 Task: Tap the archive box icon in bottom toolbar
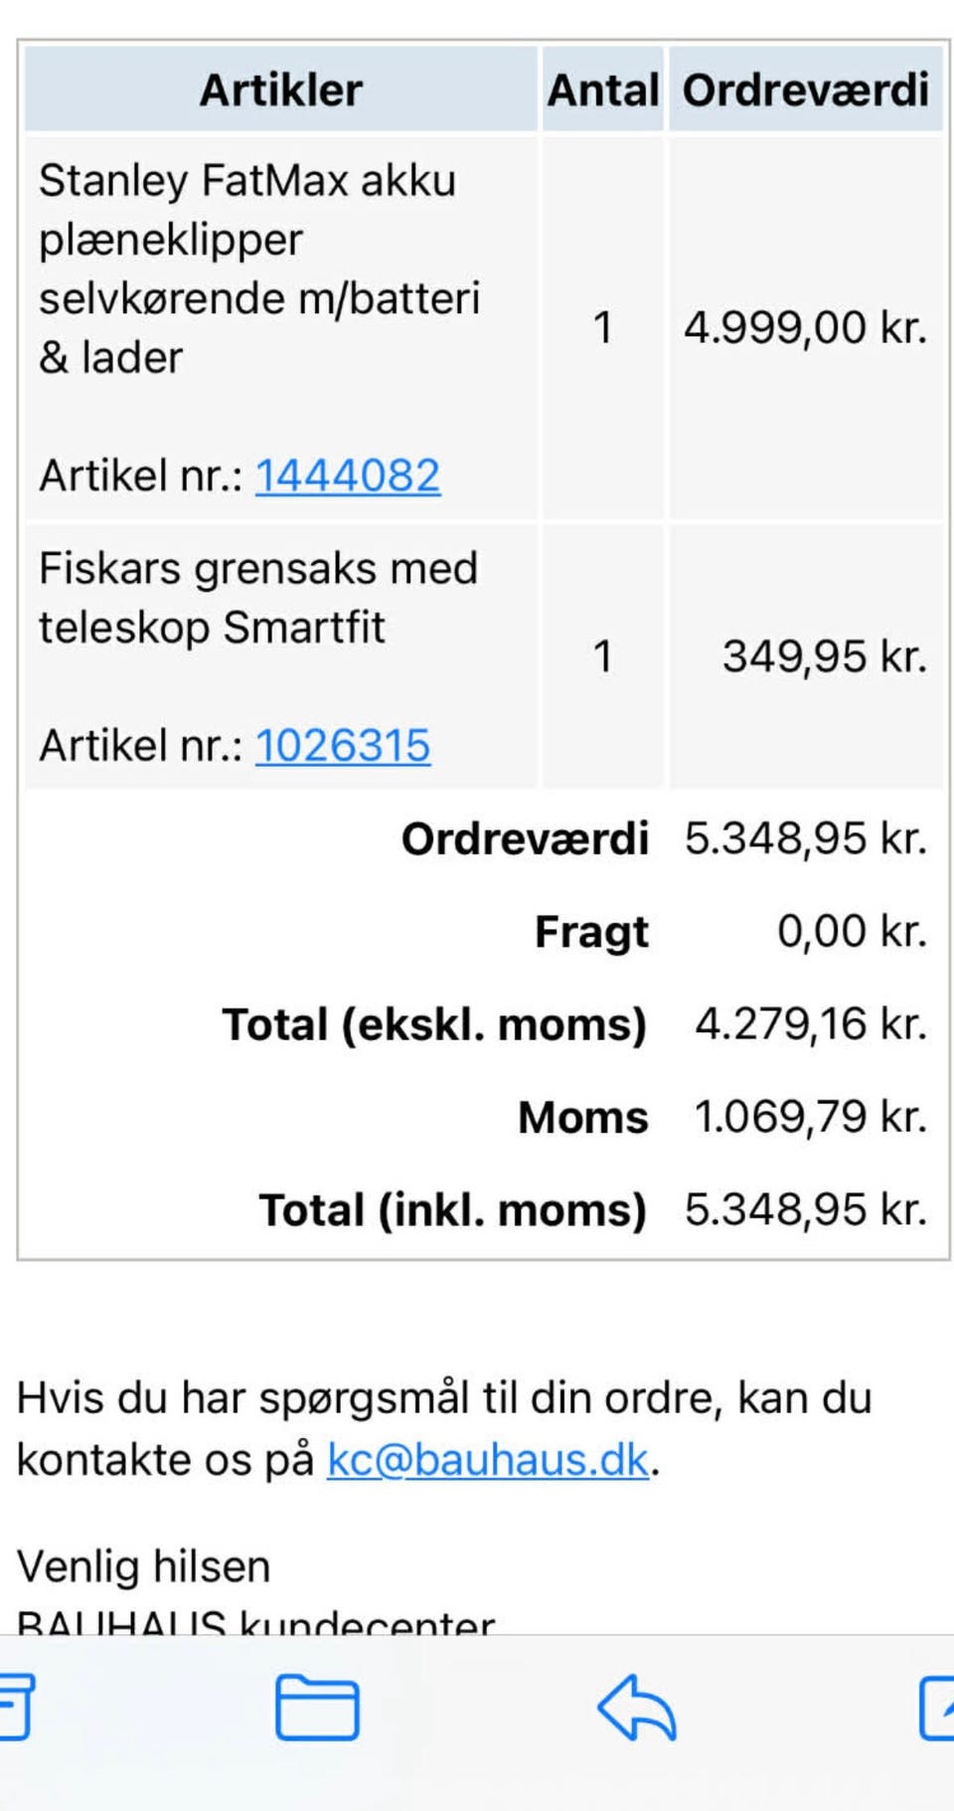[16, 1707]
